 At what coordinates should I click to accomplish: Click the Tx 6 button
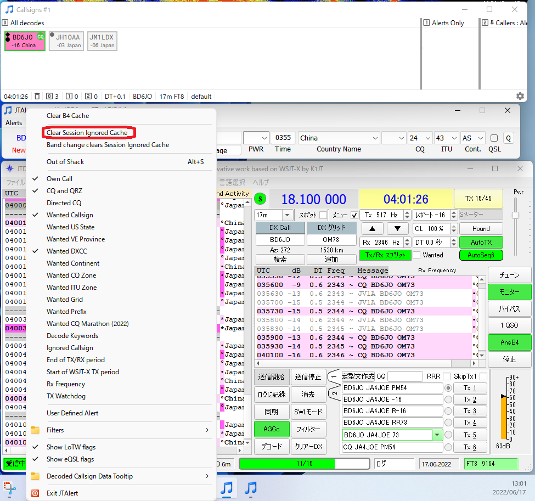click(470, 447)
